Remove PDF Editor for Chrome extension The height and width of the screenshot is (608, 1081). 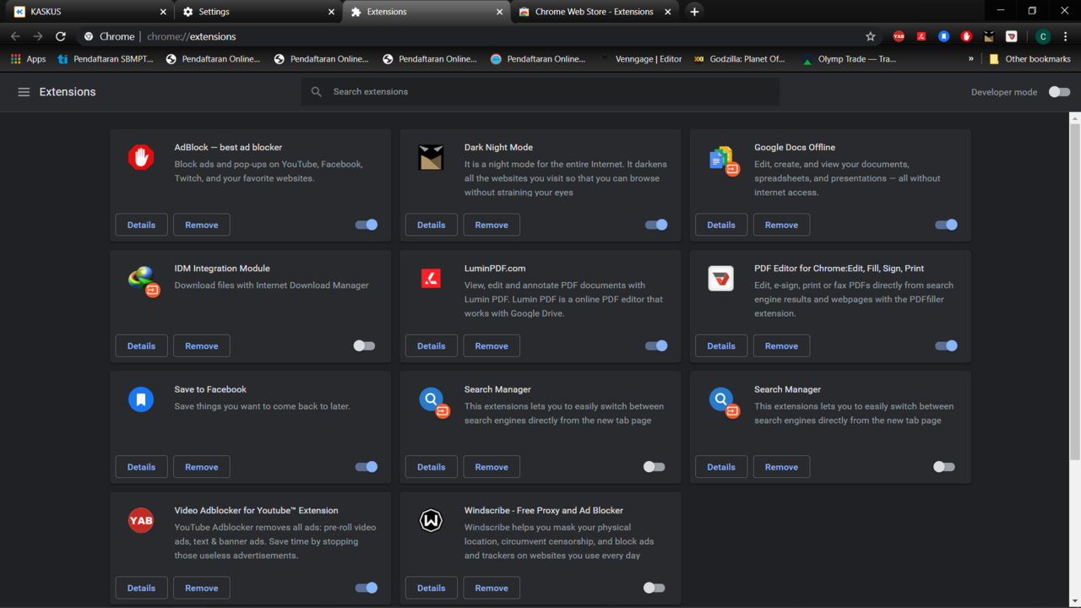[x=781, y=345]
